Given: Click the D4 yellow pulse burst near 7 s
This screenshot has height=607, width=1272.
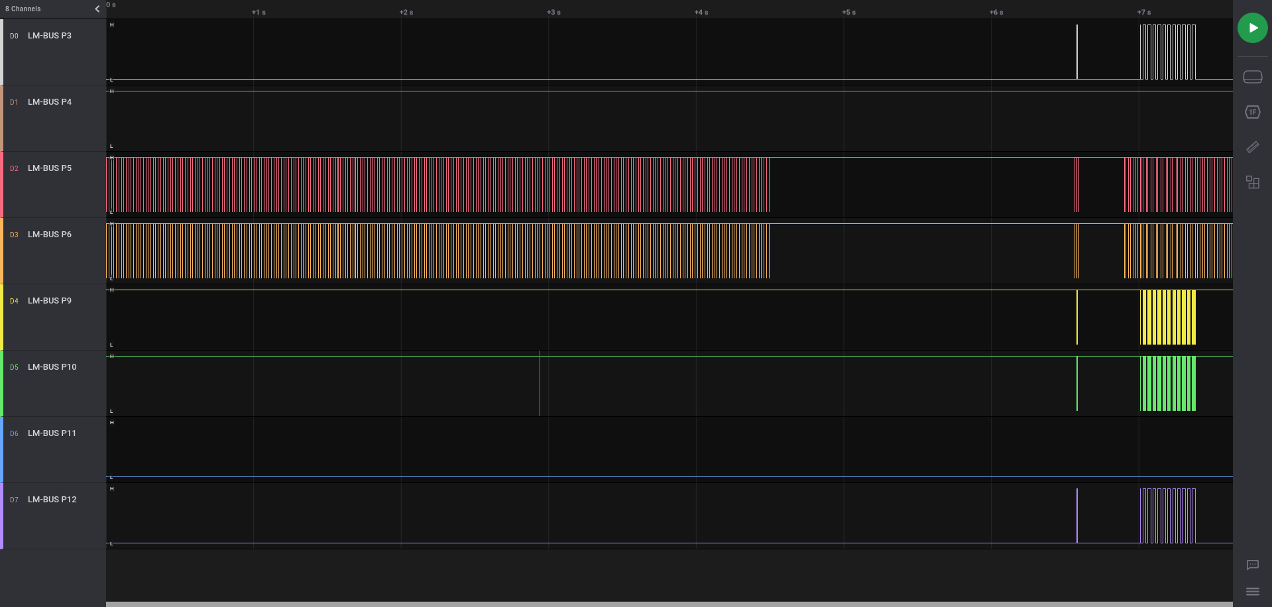Looking at the screenshot, I should (1168, 317).
